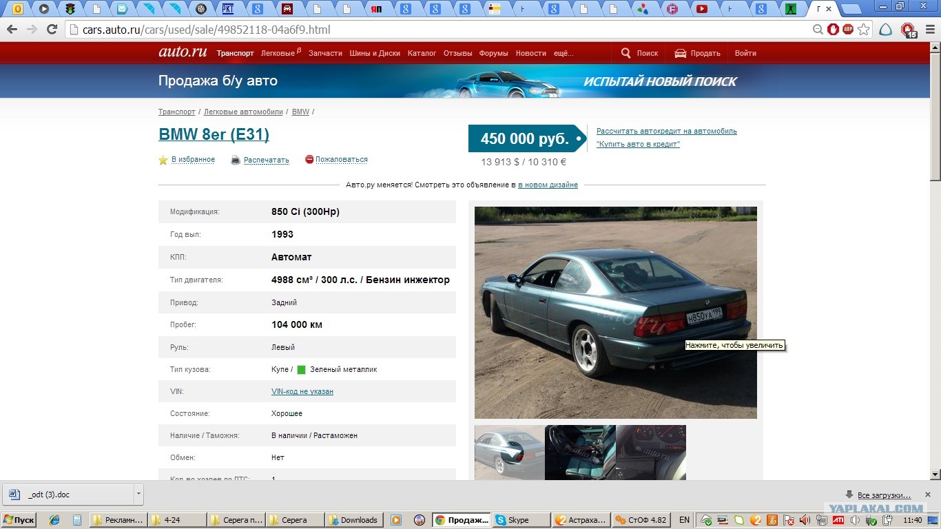941x529 pixels.
Task: Click the BMW 8er (E31) title link
Action: click(214, 134)
